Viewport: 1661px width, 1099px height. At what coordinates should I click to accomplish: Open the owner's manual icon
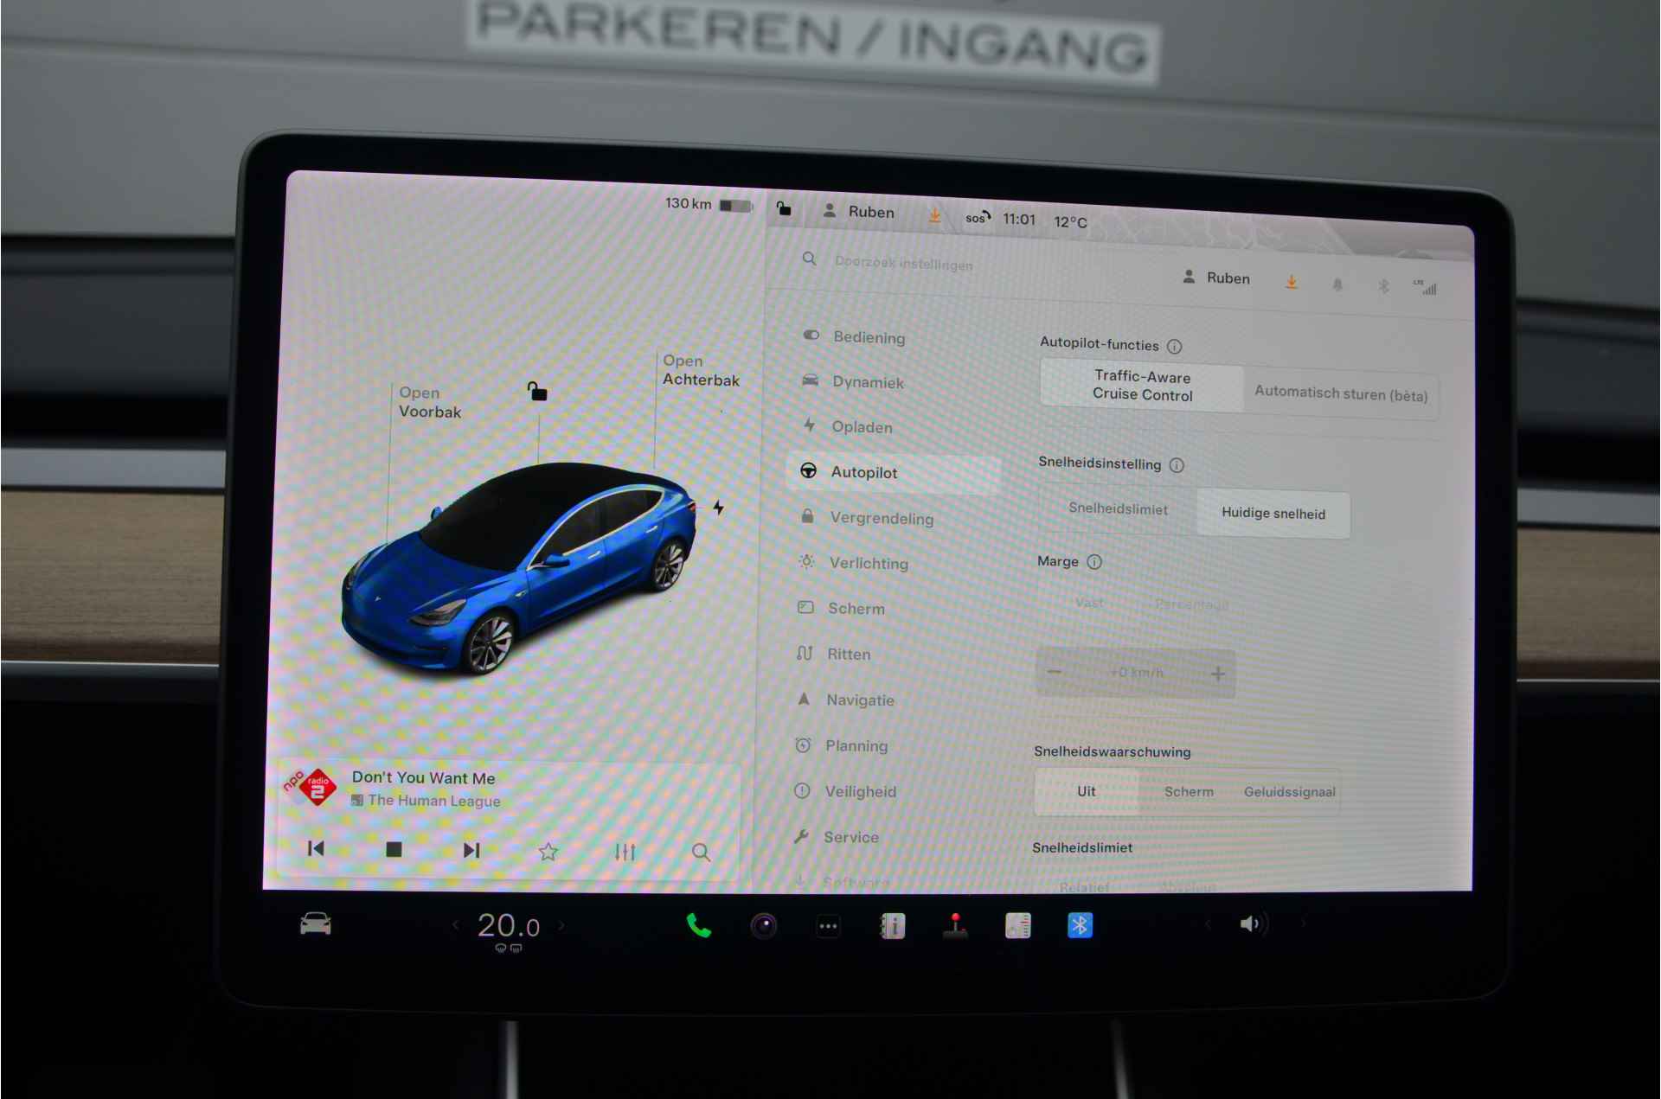pos(892,926)
